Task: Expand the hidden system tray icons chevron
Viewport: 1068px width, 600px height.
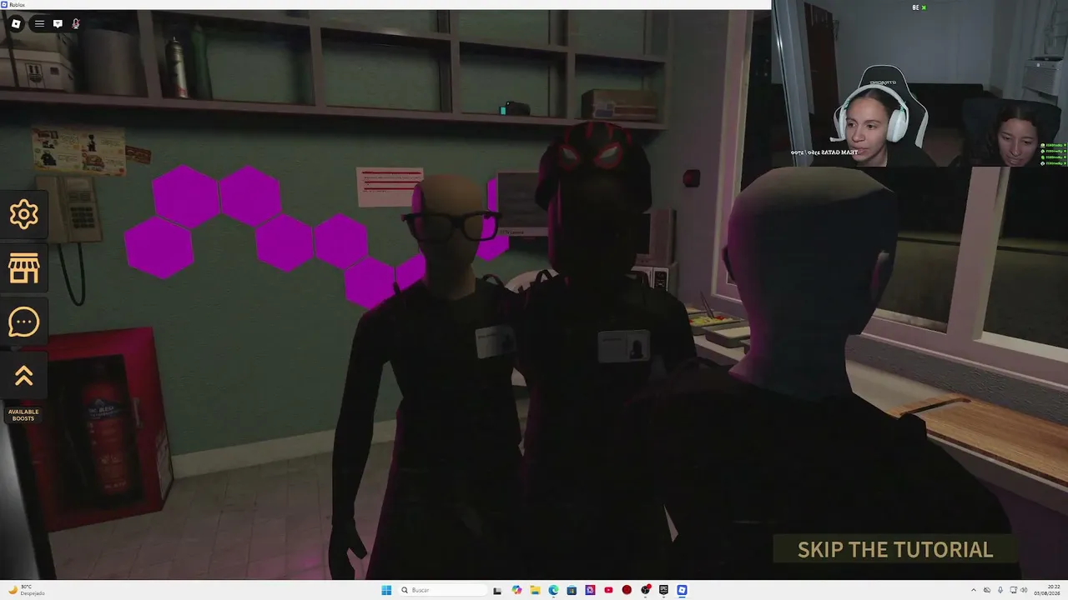Action: [973, 590]
